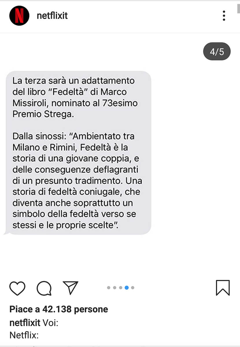Tap the 'Premio Strega' text in bubble
Screen dimensions: 240x347
pyautogui.click(x=43, y=114)
